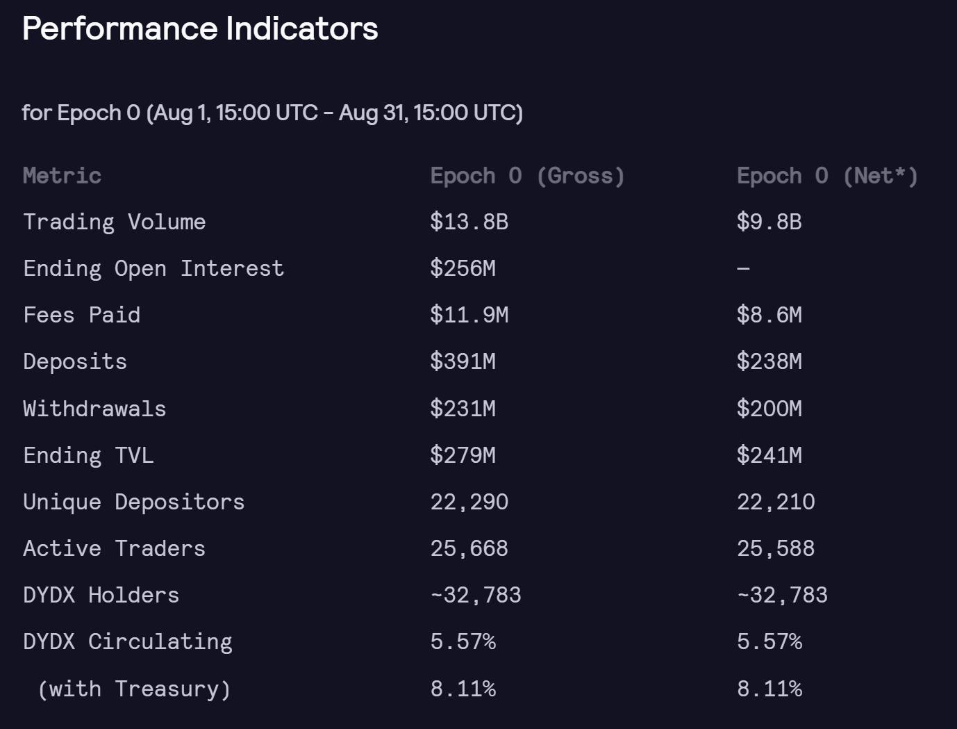957x729 pixels.
Task: Click the $13.8B gross trading volume value
Action: (469, 222)
